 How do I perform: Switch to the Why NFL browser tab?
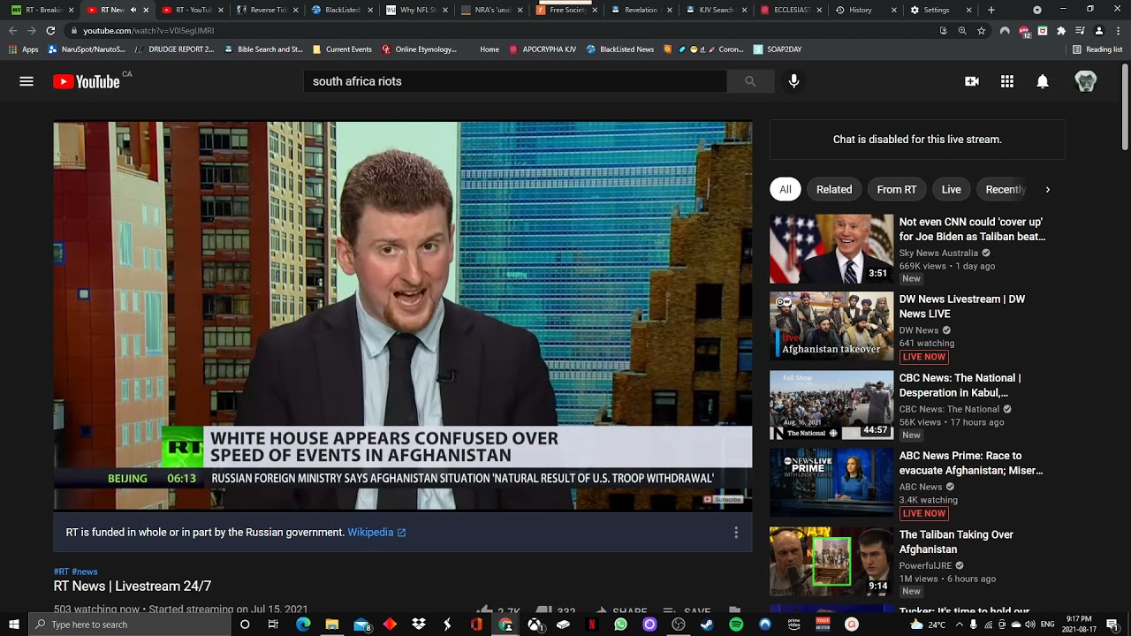[416, 10]
